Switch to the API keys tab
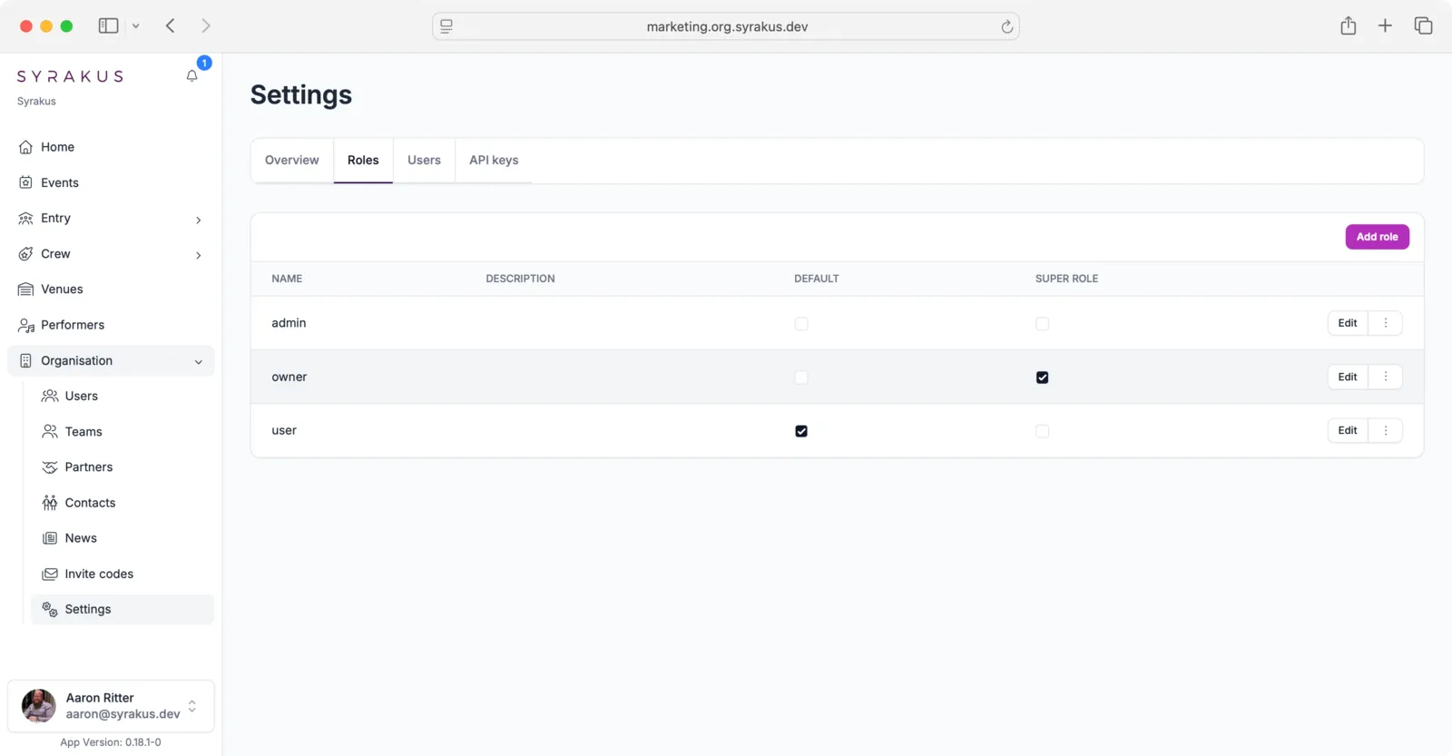 click(493, 161)
